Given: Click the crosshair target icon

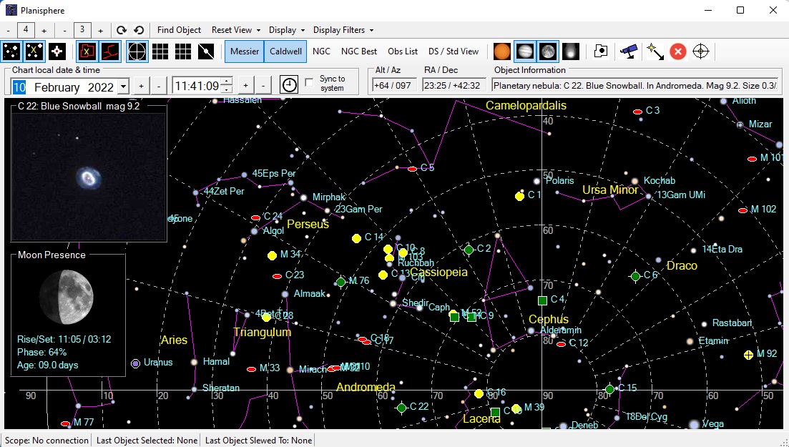Looking at the screenshot, I should (x=701, y=51).
